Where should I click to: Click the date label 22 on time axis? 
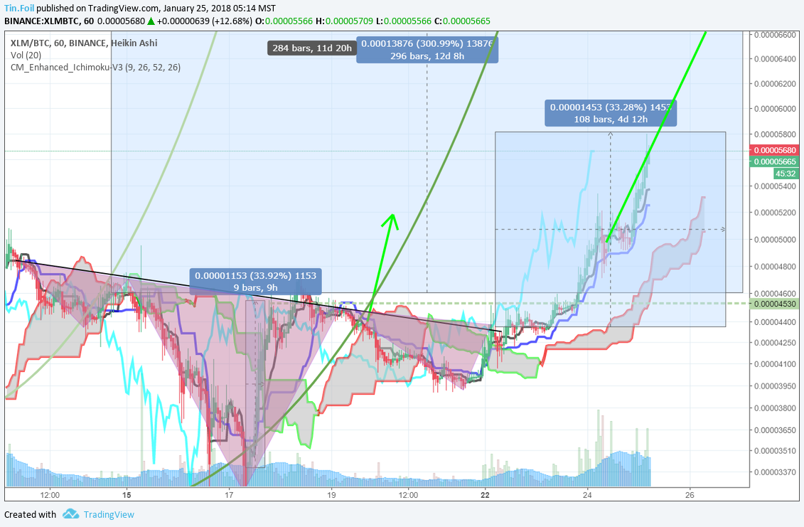click(485, 495)
